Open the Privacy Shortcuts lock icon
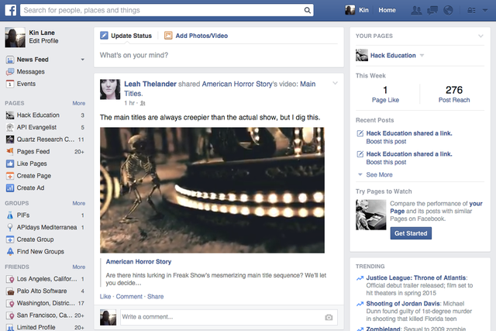The width and height of the screenshot is (496, 331). point(471,10)
